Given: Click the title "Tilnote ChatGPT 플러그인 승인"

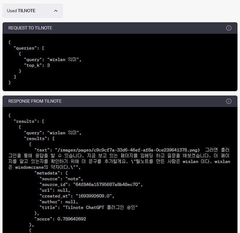Looking at the screenshot, I should click(x=100, y=208).
